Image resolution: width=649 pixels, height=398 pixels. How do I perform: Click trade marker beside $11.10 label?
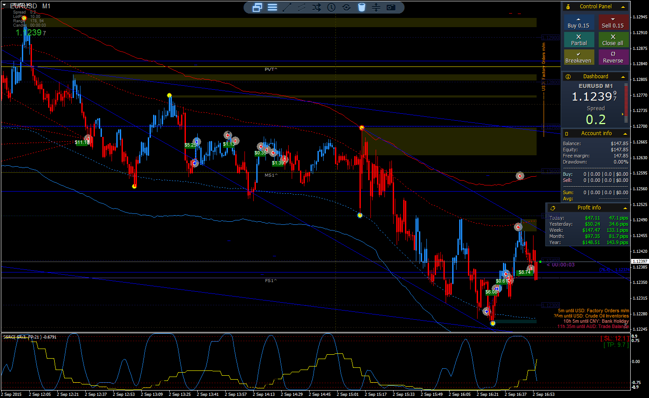click(88, 139)
